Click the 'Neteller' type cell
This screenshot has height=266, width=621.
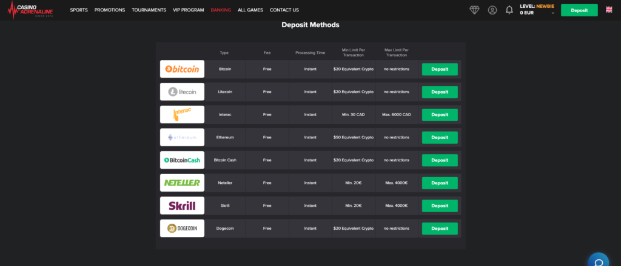(225, 183)
